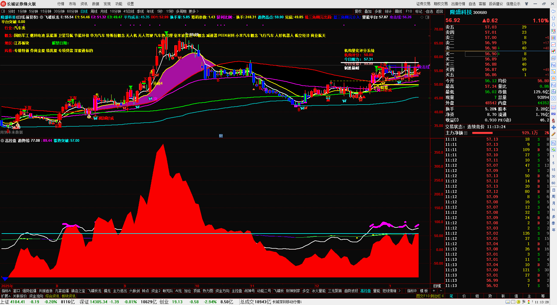
Task: Click the traffic-light arrows status bar icon
Action: coord(528,302)
